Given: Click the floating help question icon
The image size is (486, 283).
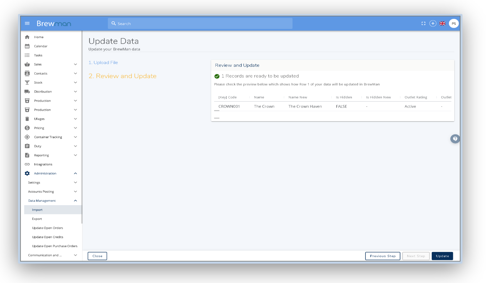Looking at the screenshot, I should pyautogui.click(x=455, y=139).
